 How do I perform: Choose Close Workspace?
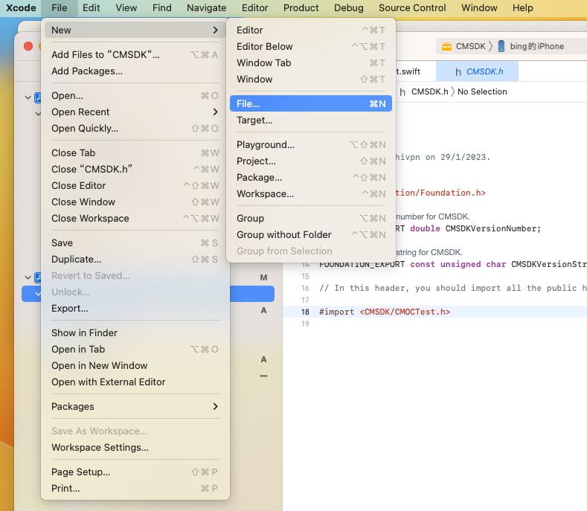coord(135,218)
